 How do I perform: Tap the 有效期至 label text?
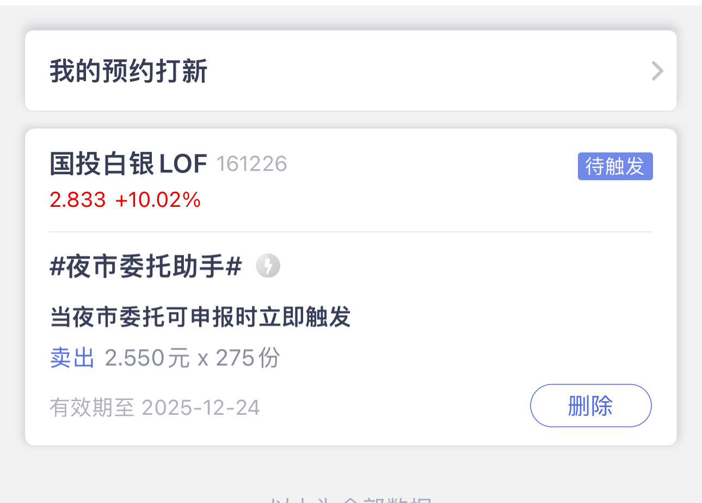click(91, 407)
